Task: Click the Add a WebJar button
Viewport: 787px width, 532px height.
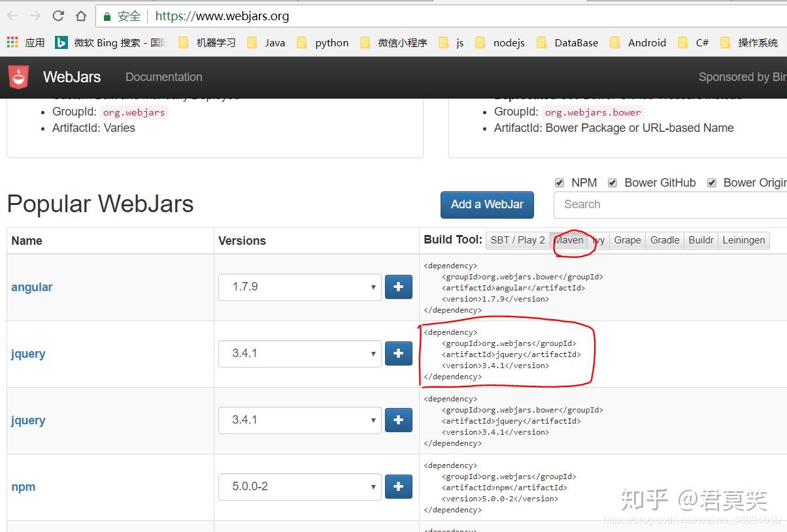Action: (487, 204)
